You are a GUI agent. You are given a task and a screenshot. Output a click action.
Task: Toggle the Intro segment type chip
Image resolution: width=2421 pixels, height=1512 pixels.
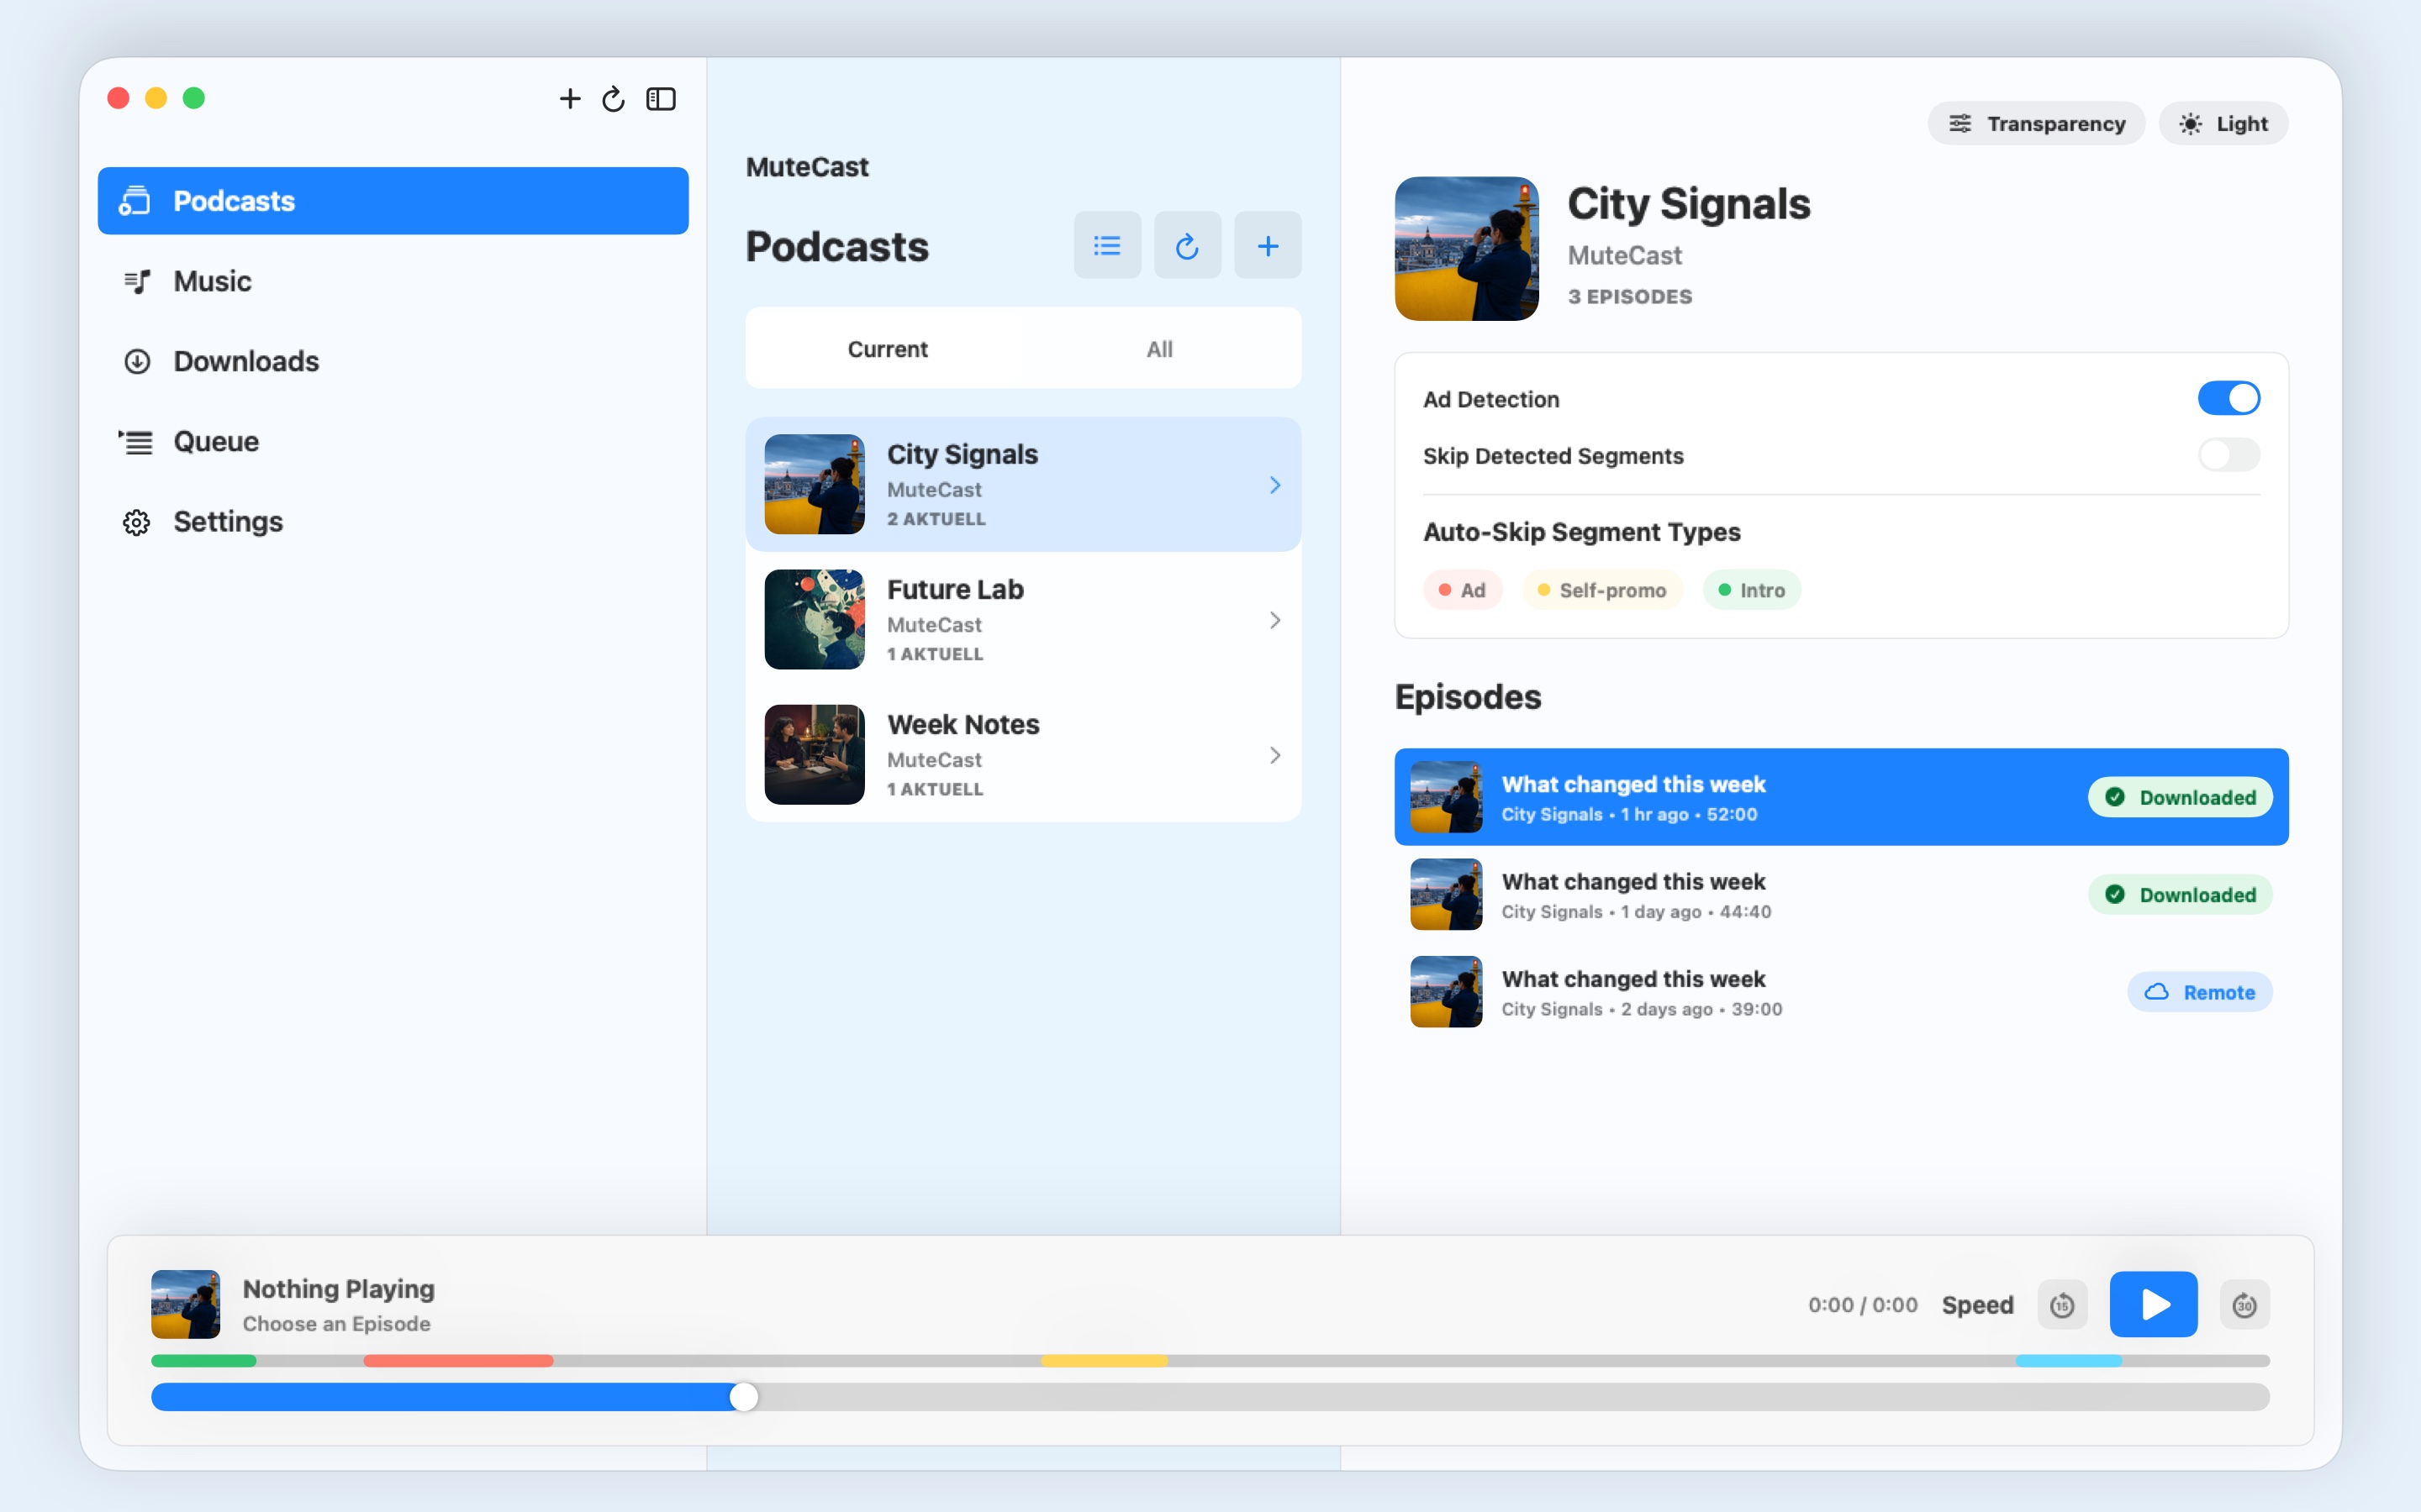(x=1752, y=590)
